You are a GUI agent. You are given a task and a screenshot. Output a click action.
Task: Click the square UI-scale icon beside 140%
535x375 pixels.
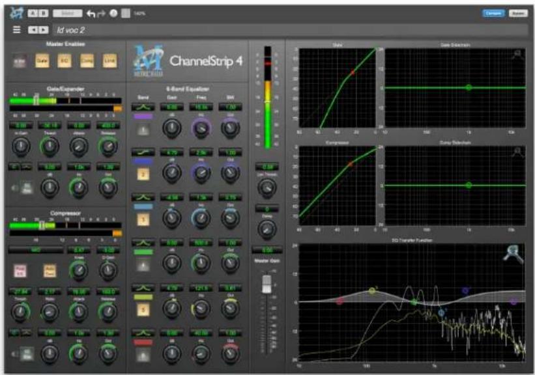(126, 13)
